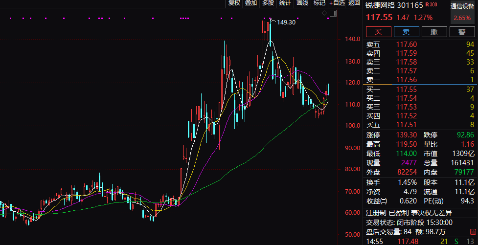Viewport: 478px width, 245px height.
Task: Add stock via +自选 watchlist
Action: point(337,3)
